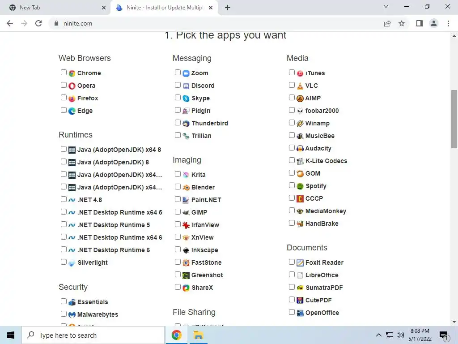Image resolution: width=458 pixels, height=344 pixels.
Task: Click the Zoom app icon
Action: pos(186,73)
